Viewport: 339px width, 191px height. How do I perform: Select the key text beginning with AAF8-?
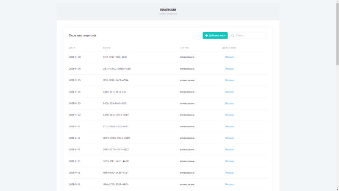click(116, 115)
